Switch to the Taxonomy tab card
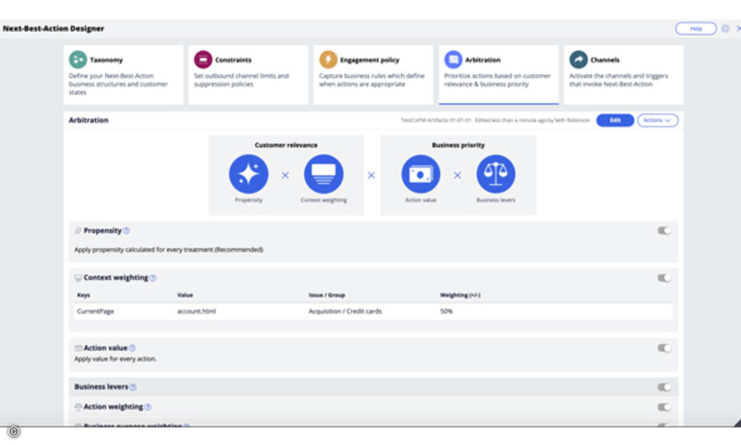The height and width of the screenshot is (445, 741). [x=124, y=74]
